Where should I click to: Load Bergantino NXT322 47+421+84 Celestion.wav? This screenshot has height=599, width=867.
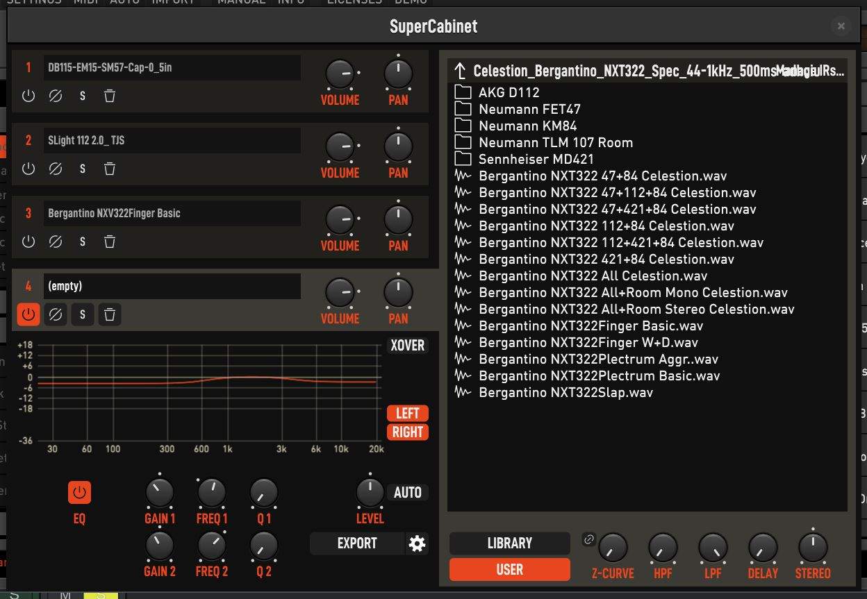[647, 209]
